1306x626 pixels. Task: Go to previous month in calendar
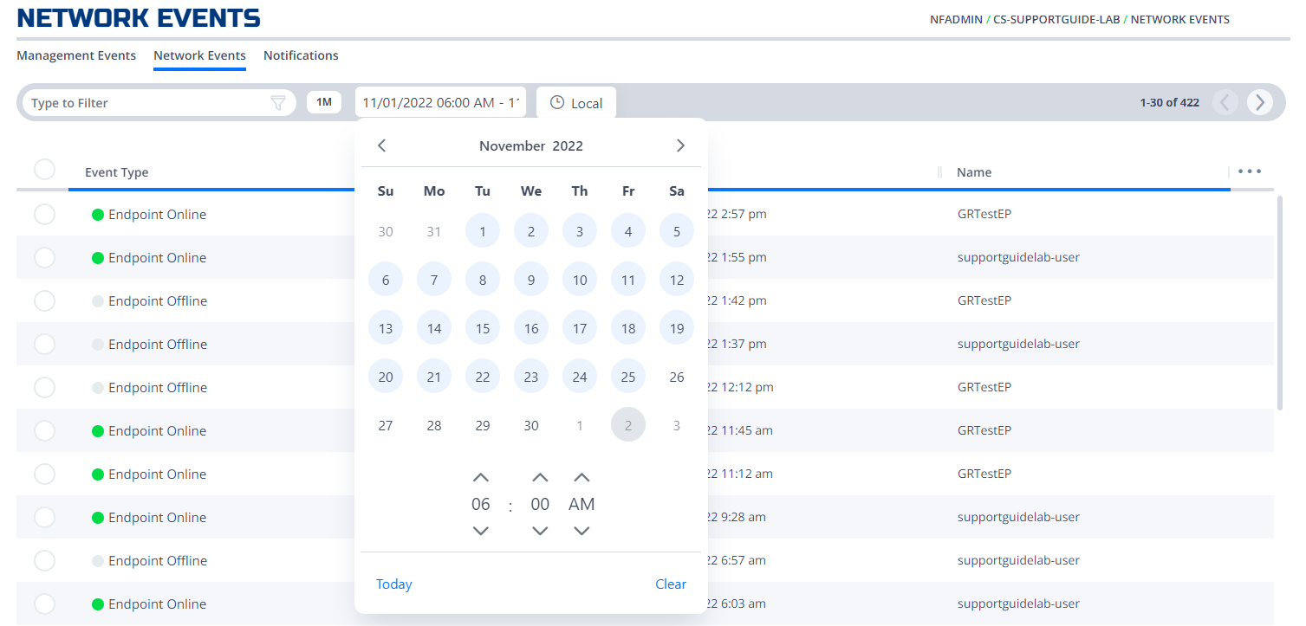382,145
